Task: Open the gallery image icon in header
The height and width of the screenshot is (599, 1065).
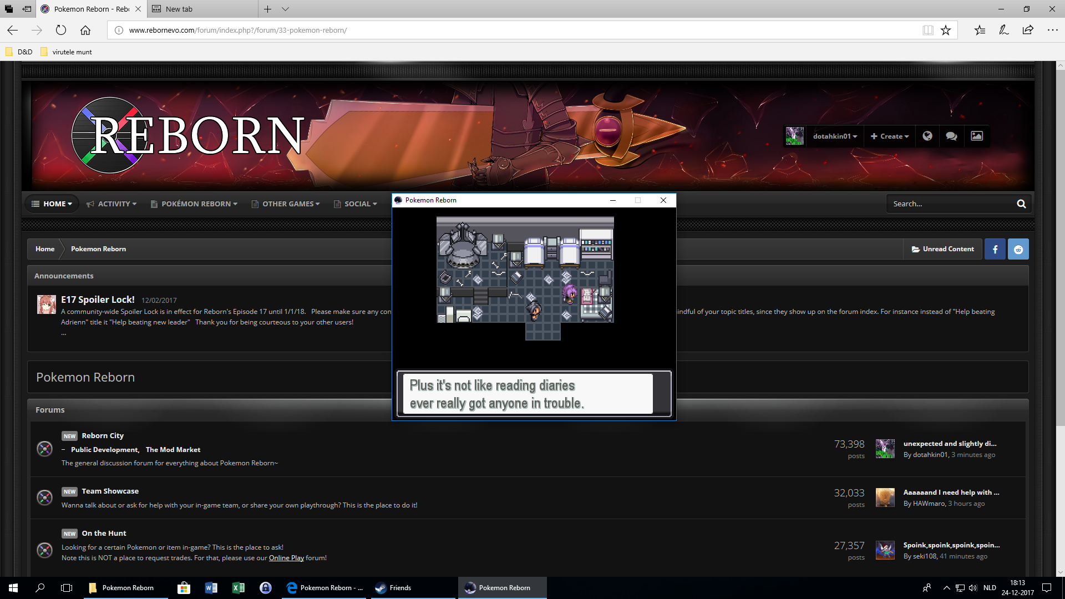Action: pyautogui.click(x=977, y=136)
